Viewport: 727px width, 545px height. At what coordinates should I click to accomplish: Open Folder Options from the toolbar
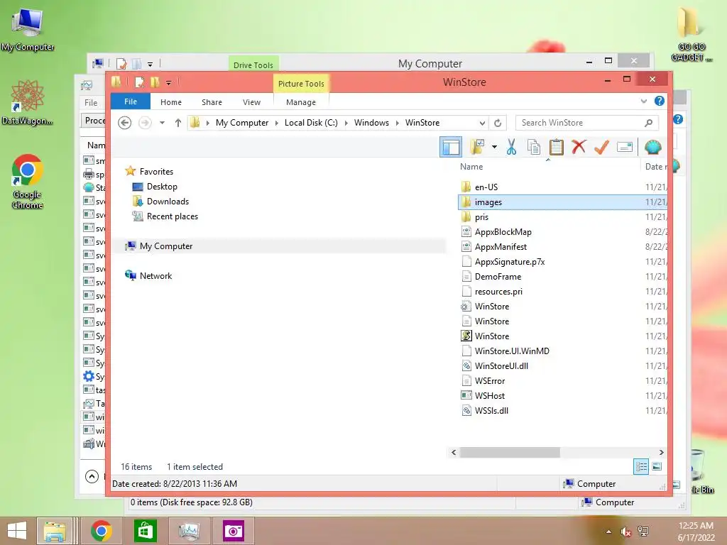click(476, 147)
